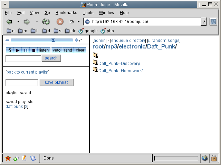Open the Bookmarks menu
This screenshot has width=221, height=165.
point(66,13)
